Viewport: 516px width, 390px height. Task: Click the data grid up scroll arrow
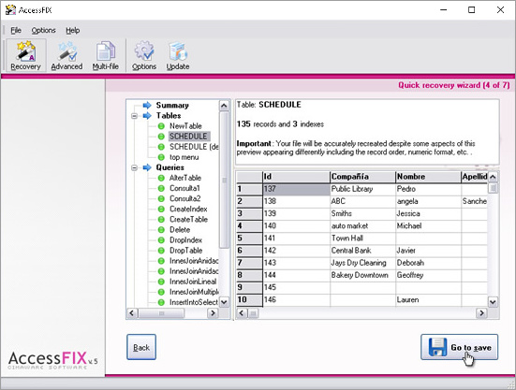click(493, 177)
